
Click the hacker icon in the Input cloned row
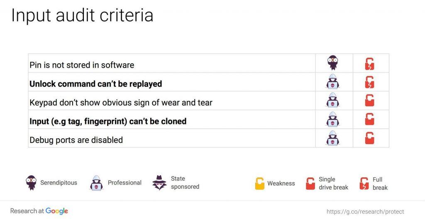coord(332,119)
